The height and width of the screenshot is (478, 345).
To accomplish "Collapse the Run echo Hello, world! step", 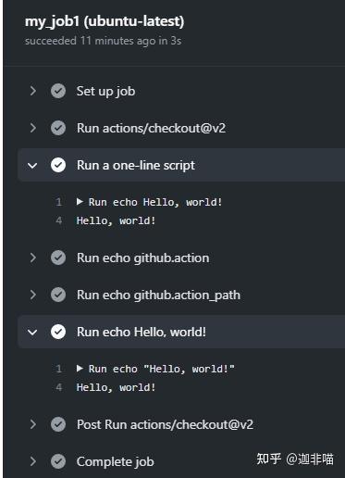I will click(x=32, y=333).
